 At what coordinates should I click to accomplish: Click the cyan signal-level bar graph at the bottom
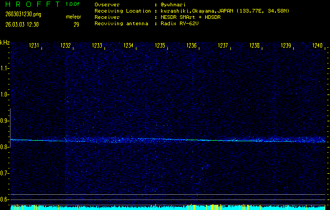[x=168, y=207]
